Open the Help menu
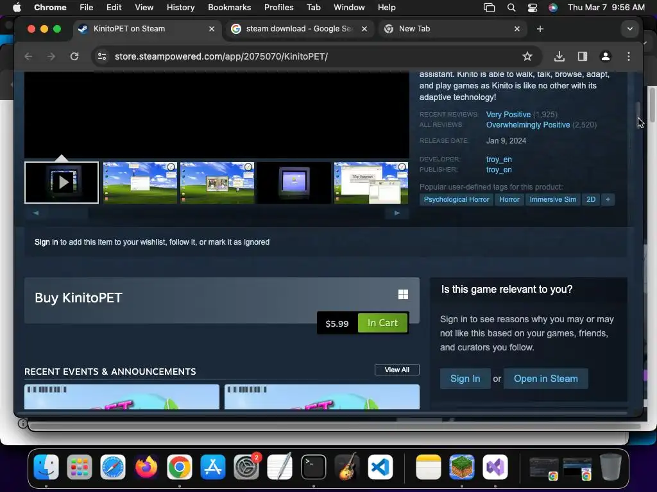657x492 pixels. pos(386,7)
